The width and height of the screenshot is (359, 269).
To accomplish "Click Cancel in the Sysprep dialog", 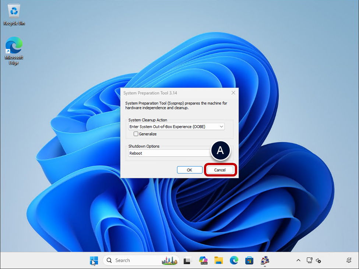I will [220, 170].
